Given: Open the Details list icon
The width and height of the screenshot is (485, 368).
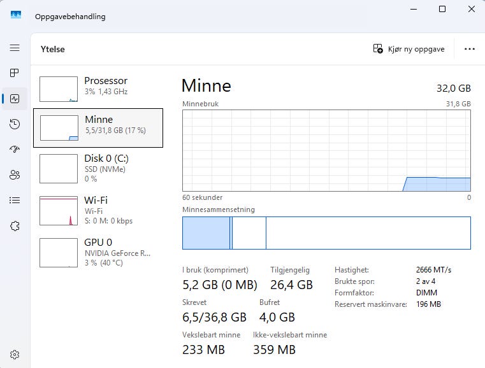Looking at the screenshot, I should click(15, 200).
